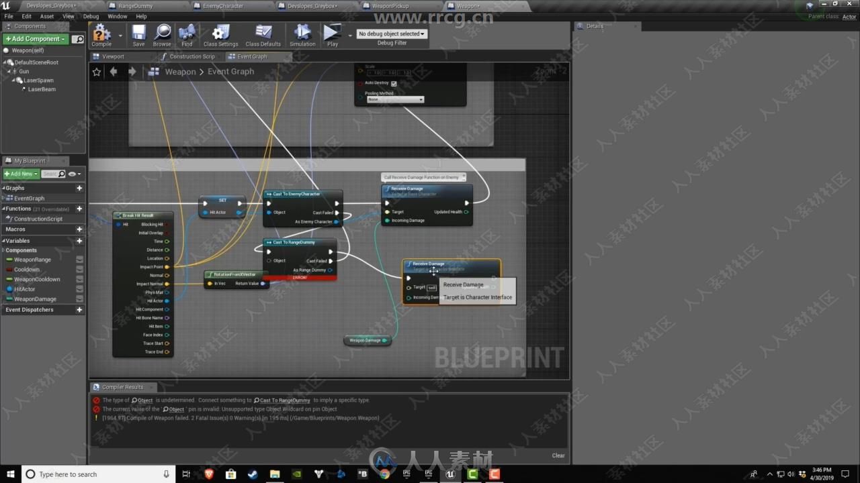Select the Gun component
The height and width of the screenshot is (483, 860).
24,71
